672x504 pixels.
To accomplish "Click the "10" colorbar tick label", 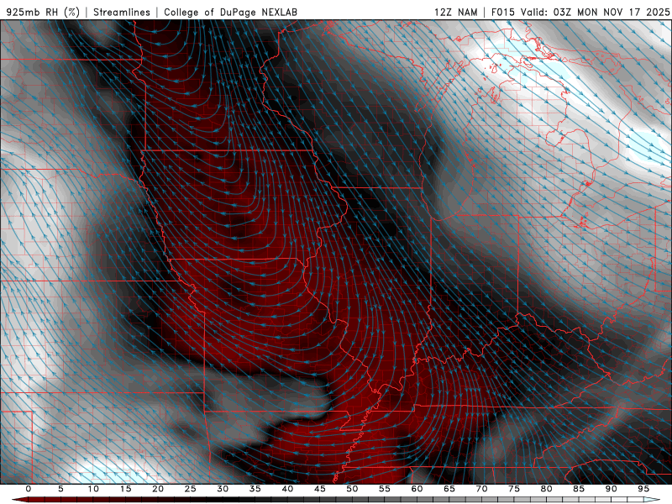I will pyautogui.click(x=93, y=489).
